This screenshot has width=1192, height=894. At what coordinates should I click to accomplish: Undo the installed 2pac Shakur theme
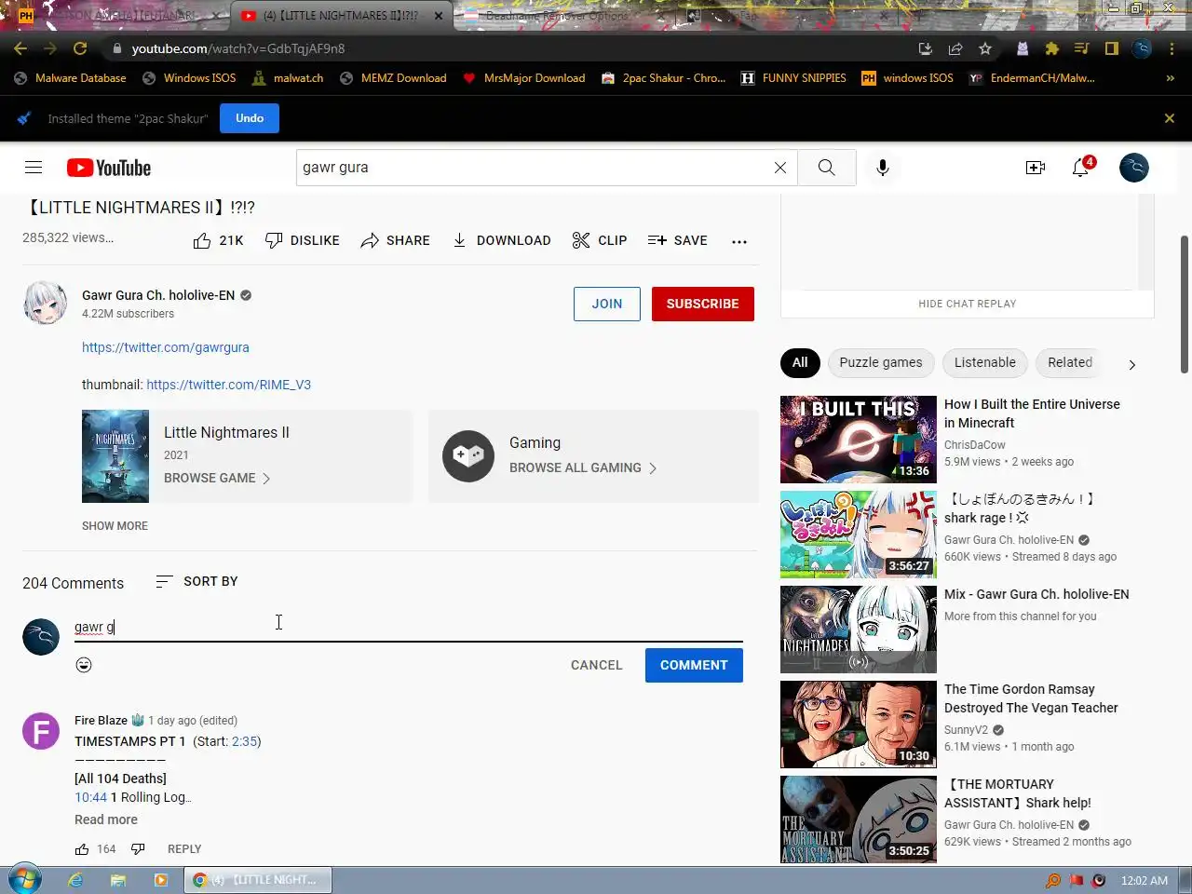click(250, 118)
